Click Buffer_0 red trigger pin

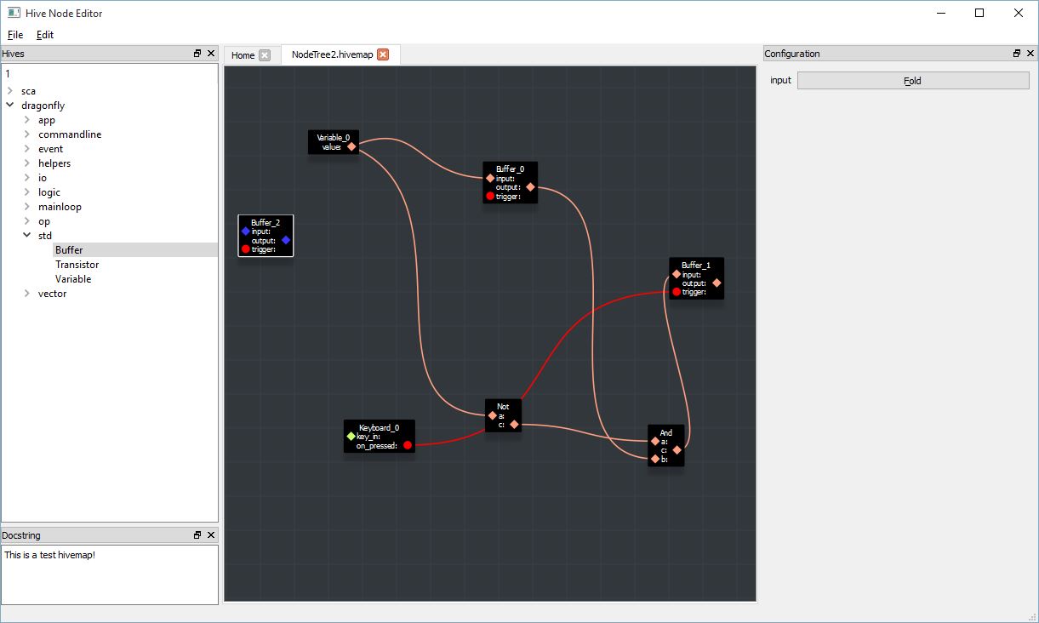click(x=490, y=197)
